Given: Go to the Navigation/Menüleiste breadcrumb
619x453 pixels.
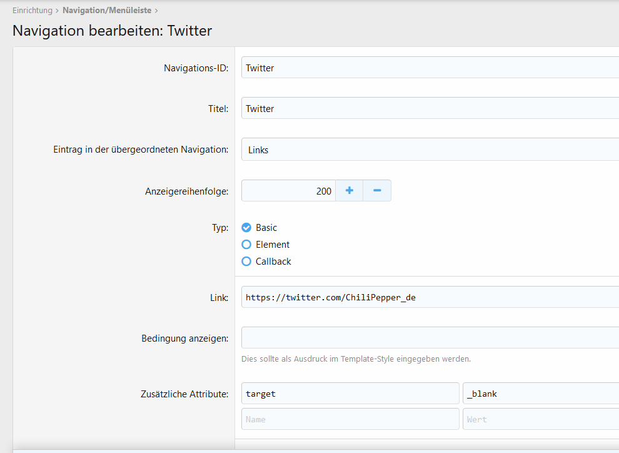Looking at the screenshot, I should pos(107,10).
